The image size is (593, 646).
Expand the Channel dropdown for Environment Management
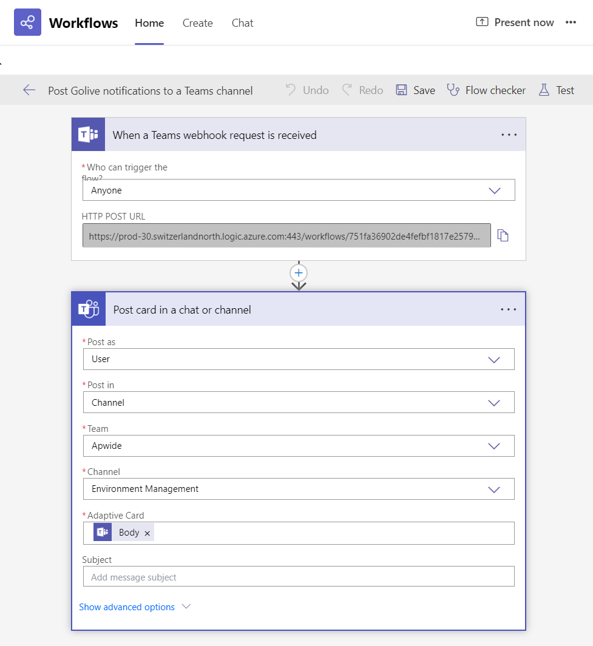click(x=493, y=489)
